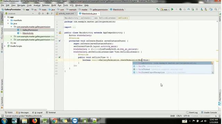Open the Logcat tool window
Viewport: 222px width, 124px height.
(x=37, y=113)
